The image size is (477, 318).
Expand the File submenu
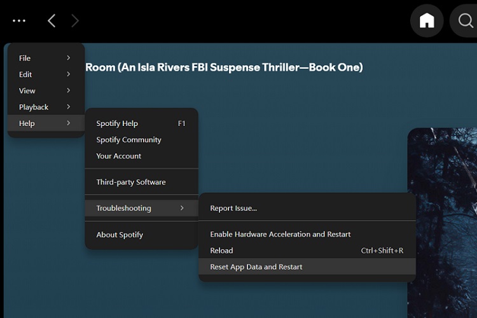tap(46, 58)
